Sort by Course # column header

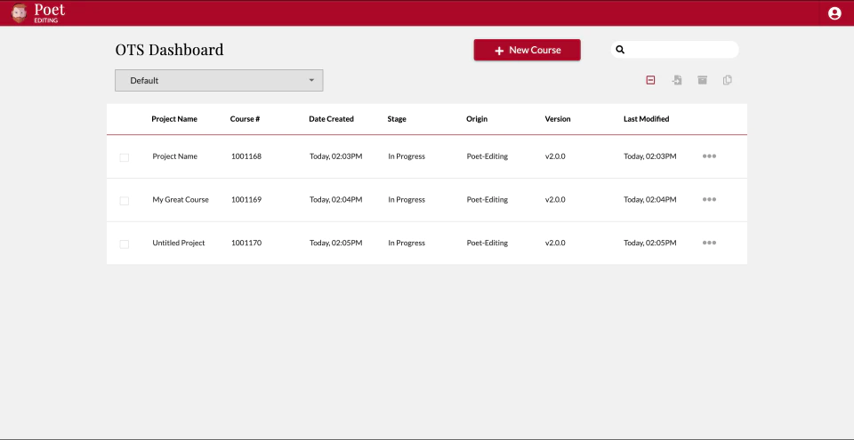pos(246,119)
